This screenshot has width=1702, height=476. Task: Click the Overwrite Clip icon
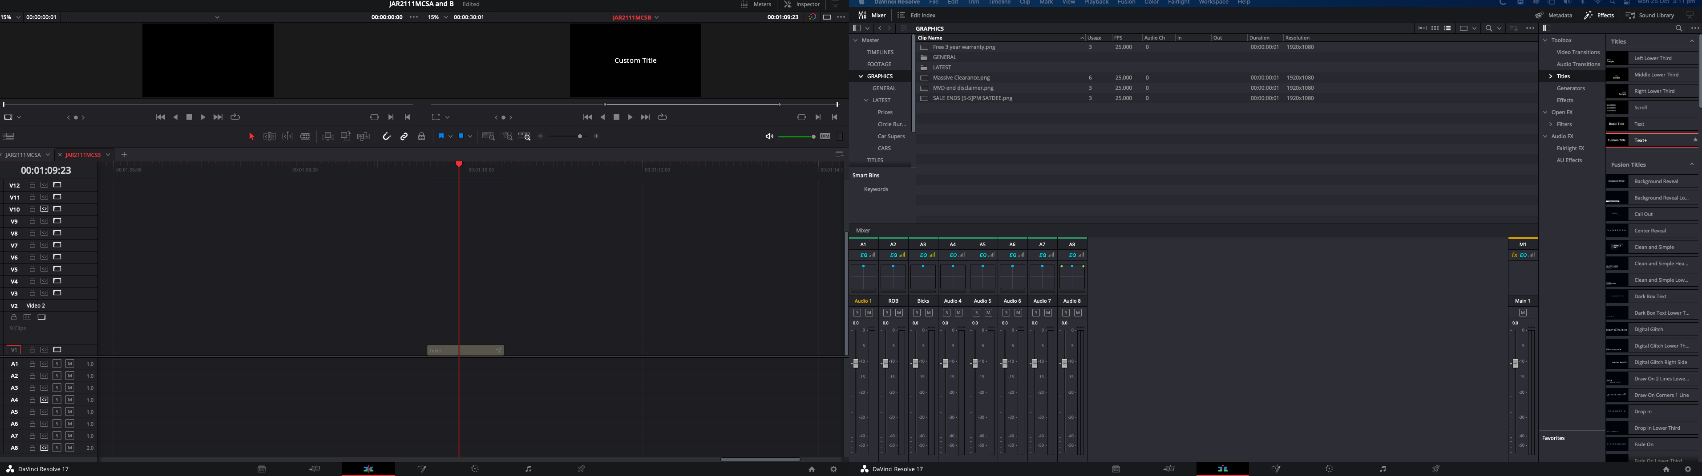click(x=346, y=136)
